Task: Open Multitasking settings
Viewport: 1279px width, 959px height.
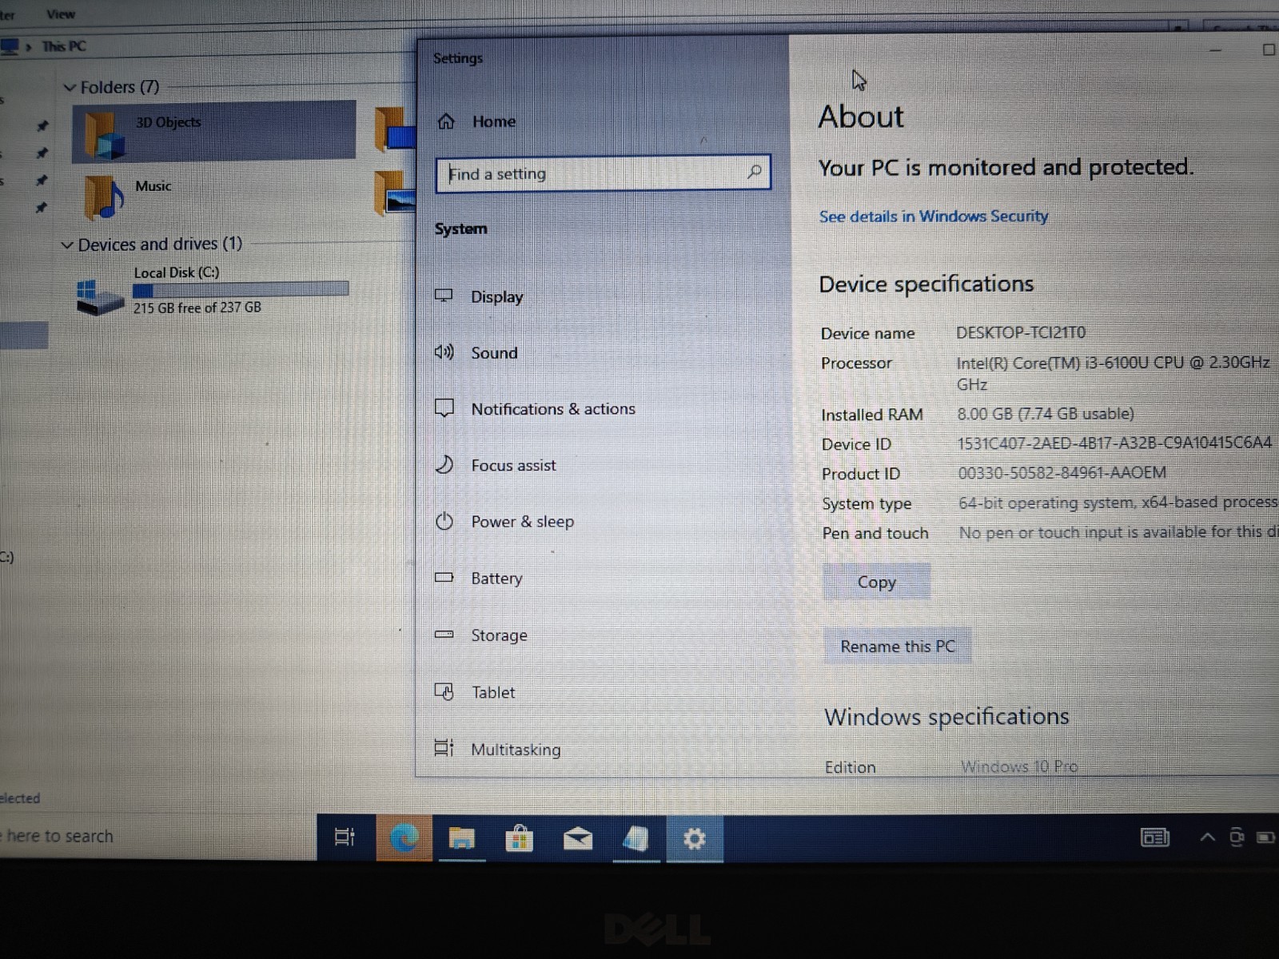Action: pyautogui.click(x=516, y=750)
